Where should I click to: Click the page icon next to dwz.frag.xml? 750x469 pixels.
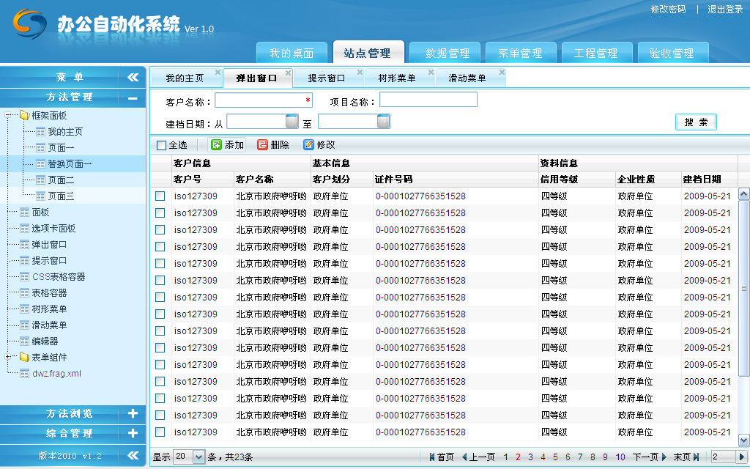pyautogui.click(x=24, y=373)
